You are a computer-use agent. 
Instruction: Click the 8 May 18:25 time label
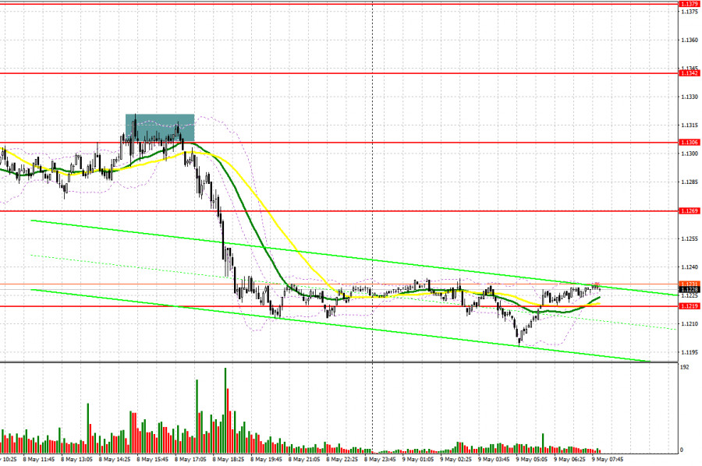229,459
